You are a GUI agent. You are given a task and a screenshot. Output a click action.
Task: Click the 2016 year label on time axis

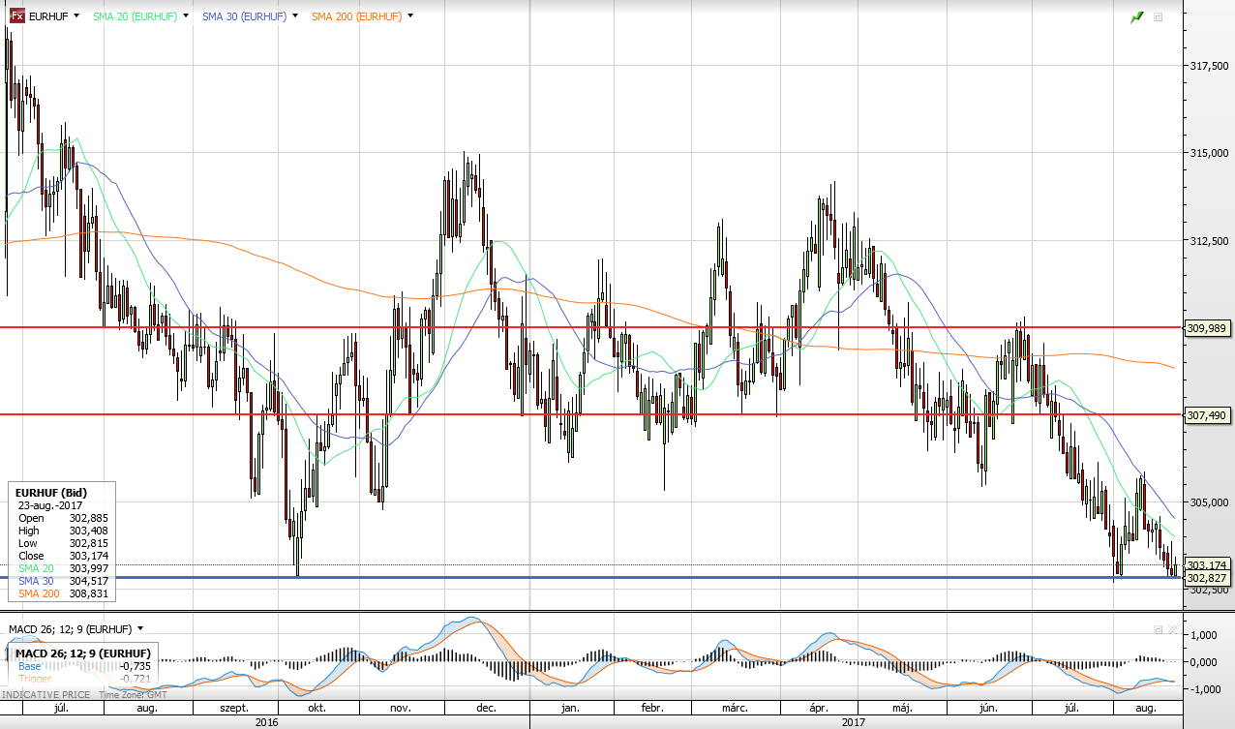tap(265, 722)
